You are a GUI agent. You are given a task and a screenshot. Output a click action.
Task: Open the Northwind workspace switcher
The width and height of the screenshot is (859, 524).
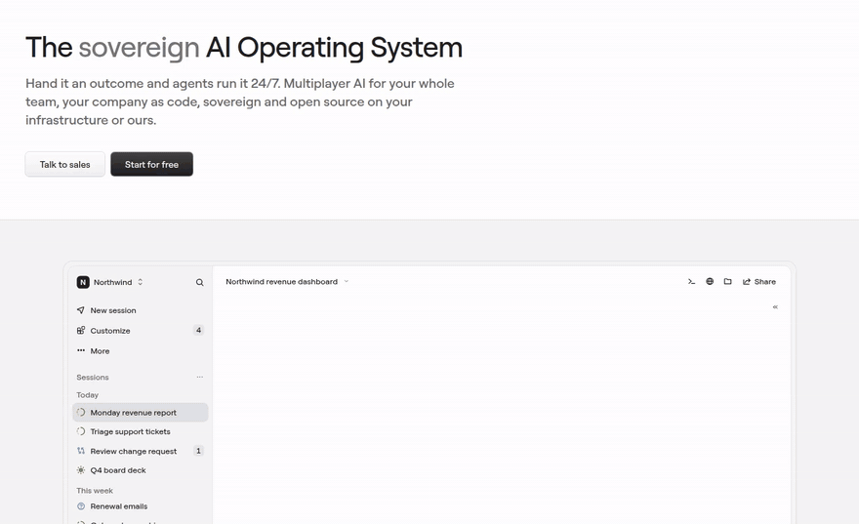point(110,282)
